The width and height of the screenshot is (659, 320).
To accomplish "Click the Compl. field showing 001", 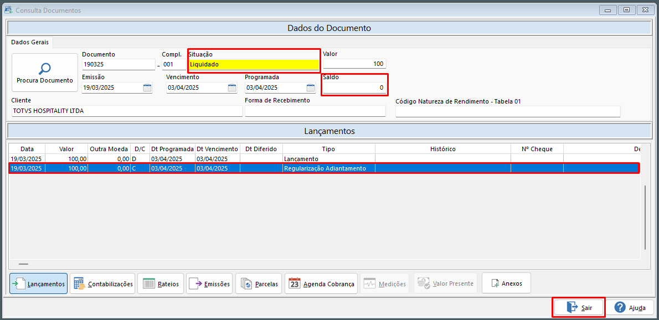I will pos(174,65).
